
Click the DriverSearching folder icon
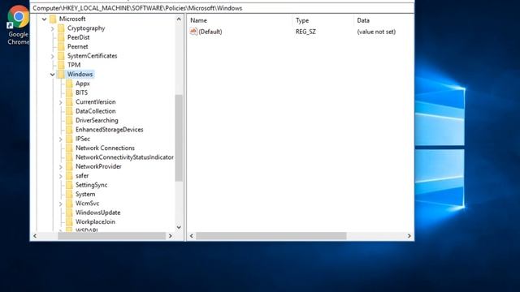pyautogui.click(x=69, y=121)
